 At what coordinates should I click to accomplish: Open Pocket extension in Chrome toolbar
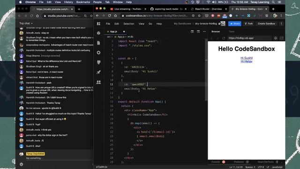click(x=207, y=15)
